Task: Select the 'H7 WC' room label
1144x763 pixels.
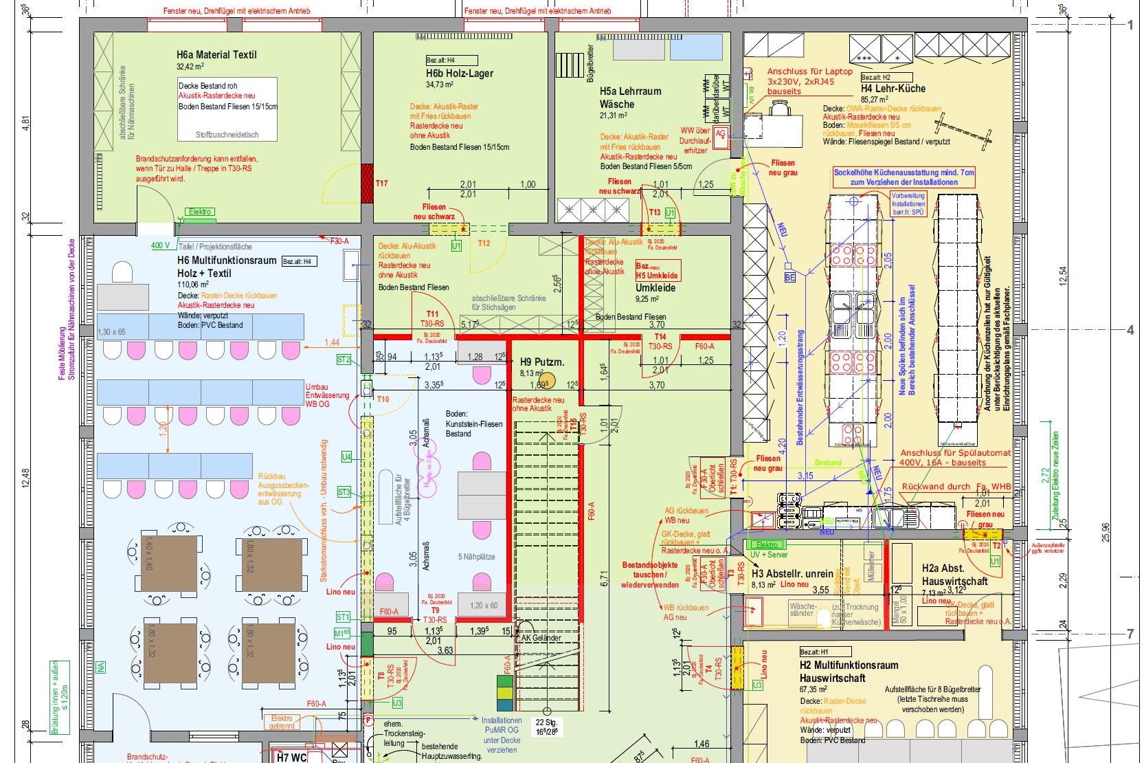Action: point(291,758)
